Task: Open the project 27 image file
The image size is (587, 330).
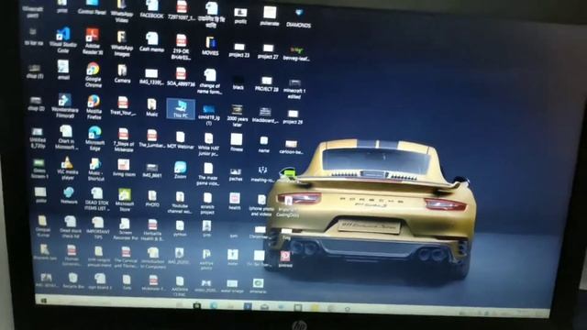Action: pos(268,51)
